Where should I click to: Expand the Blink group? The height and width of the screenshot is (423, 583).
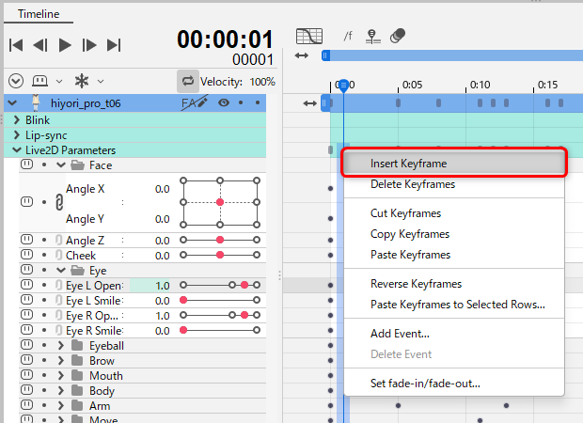point(16,120)
